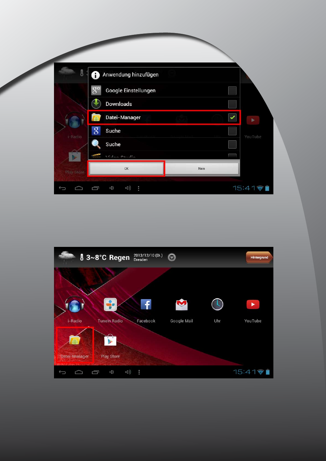Enable checkbox for Suche with magnifier icon

pyautogui.click(x=232, y=144)
